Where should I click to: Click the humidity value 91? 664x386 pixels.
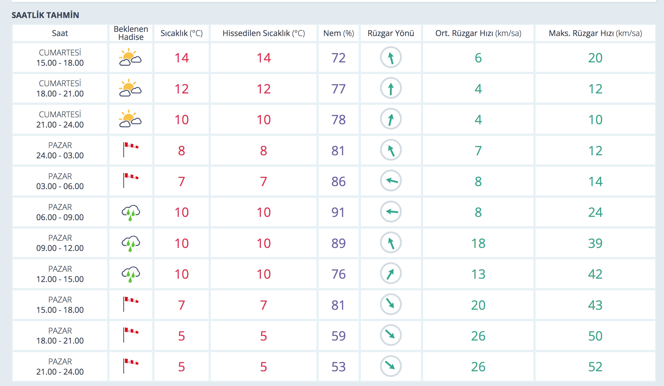338,212
